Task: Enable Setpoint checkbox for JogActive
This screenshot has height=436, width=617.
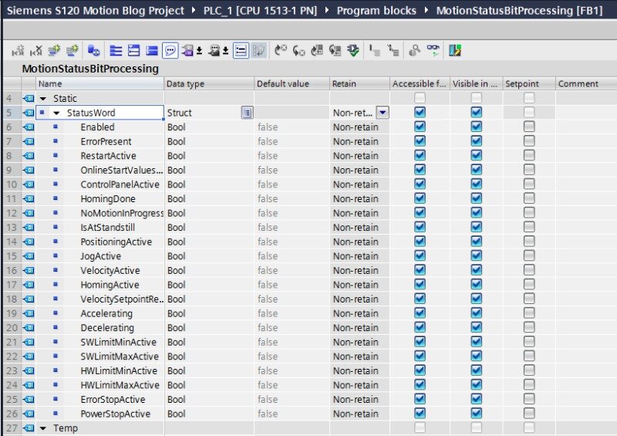Action: (528, 256)
